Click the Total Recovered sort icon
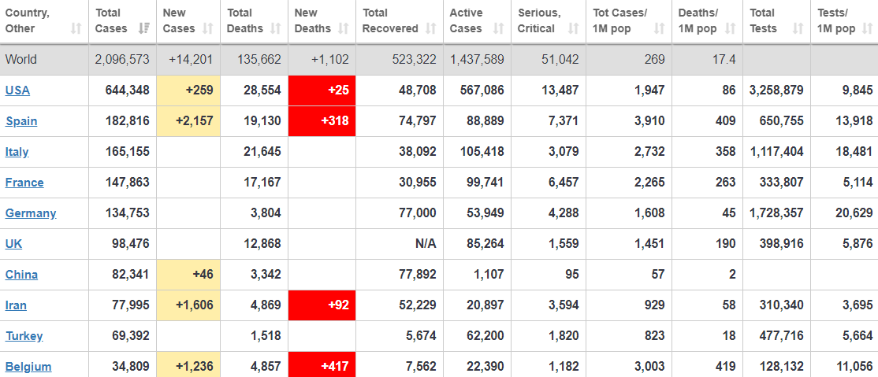Image resolution: width=878 pixels, height=377 pixels. [431, 29]
